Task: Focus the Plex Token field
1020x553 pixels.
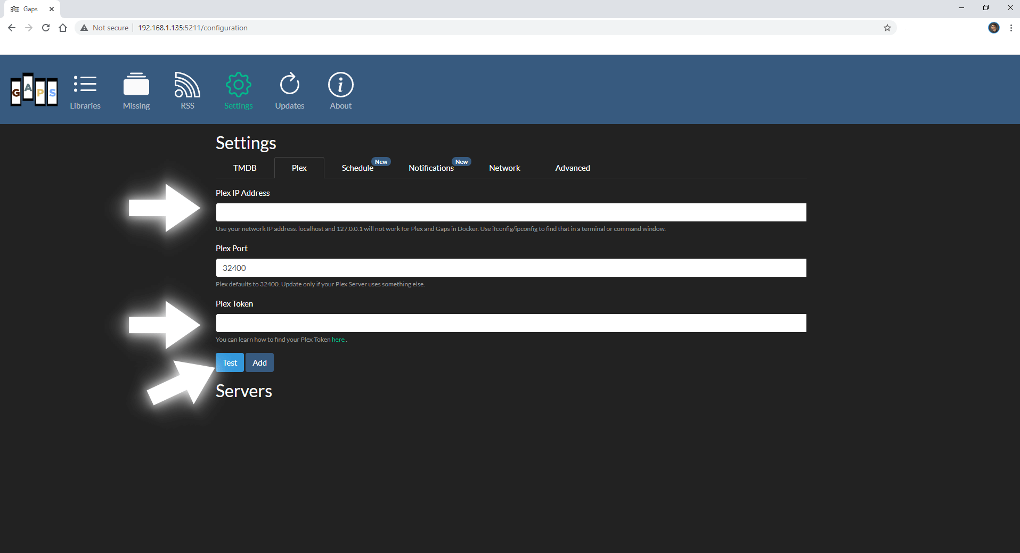Action: pos(511,323)
